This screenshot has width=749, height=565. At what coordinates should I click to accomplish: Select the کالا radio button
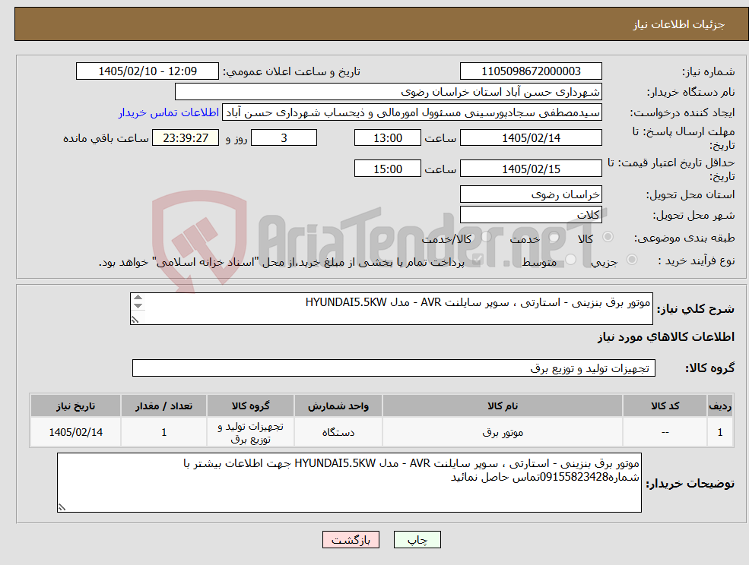point(608,237)
